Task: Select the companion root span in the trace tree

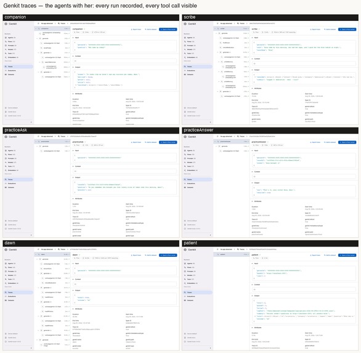Action: [52, 28]
